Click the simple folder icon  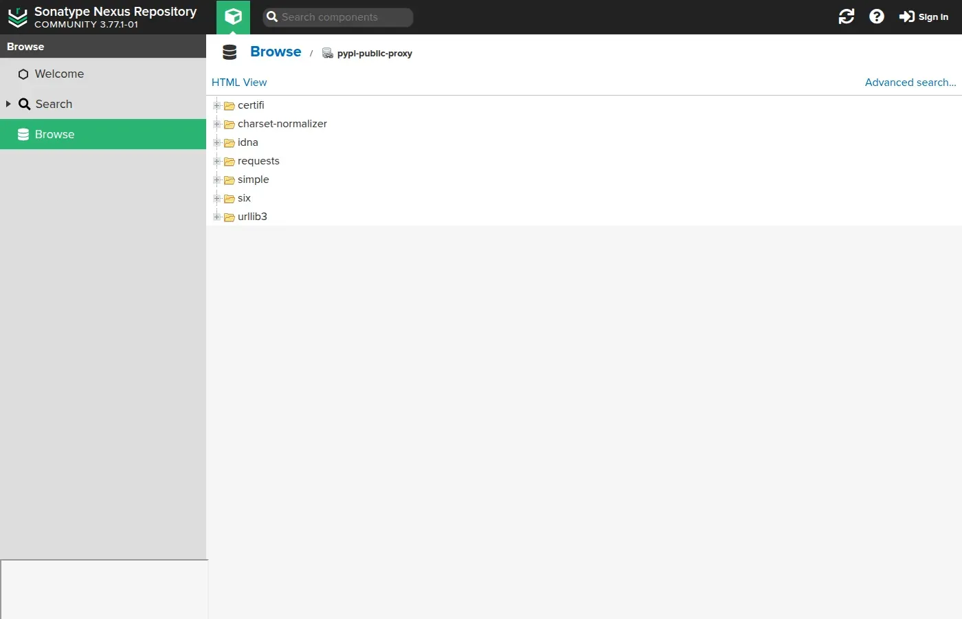coord(230,180)
